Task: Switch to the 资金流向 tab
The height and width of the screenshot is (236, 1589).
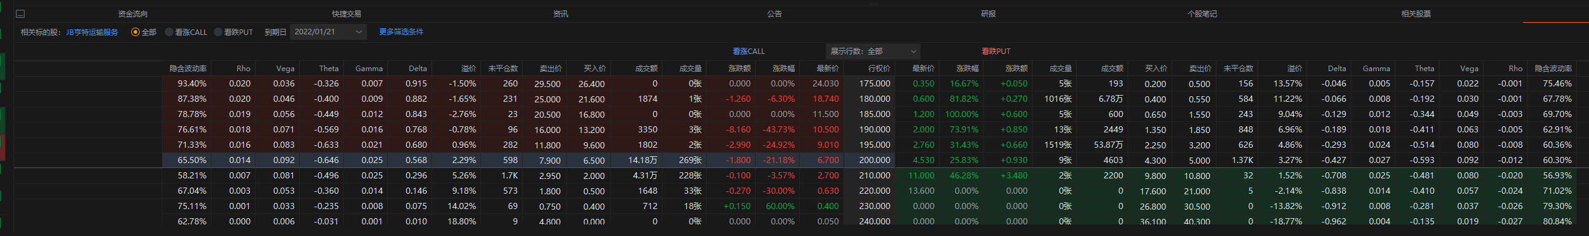Action: pos(132,13)
